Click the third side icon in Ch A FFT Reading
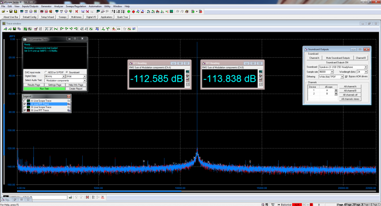Viewport: 381px width, 206px height. click(188, 80)
